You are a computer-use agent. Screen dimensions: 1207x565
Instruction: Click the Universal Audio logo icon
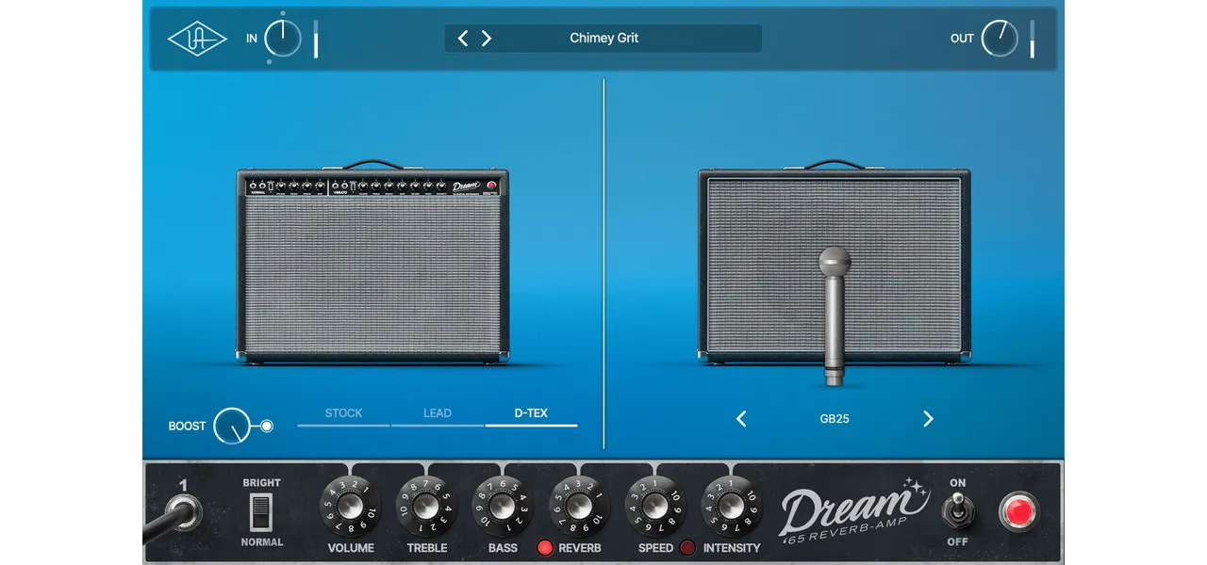(197, 39)
